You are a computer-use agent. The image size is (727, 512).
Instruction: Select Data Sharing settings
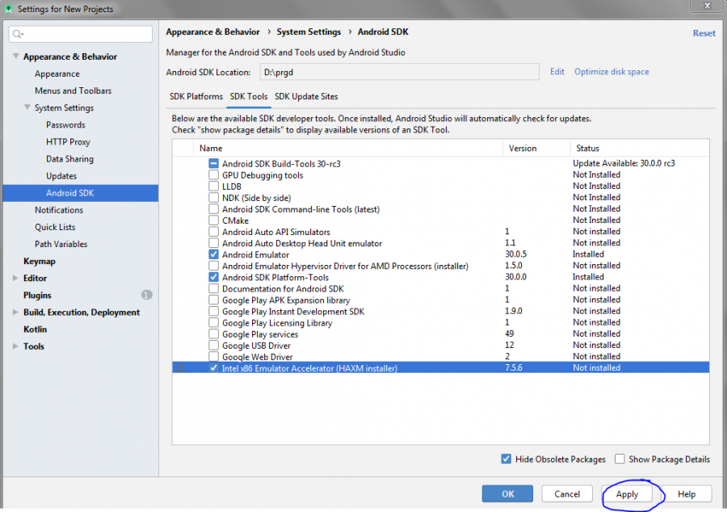click(69, 159)
